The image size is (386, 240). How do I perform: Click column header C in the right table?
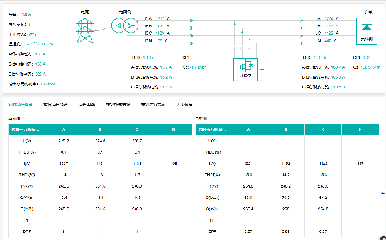point(323,130)
